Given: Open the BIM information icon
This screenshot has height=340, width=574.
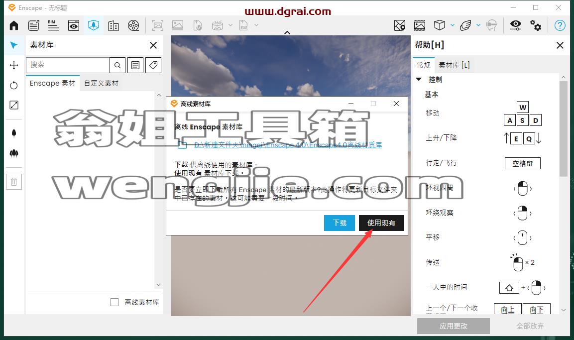Looking at the screenshot, I should coord(53,25).
